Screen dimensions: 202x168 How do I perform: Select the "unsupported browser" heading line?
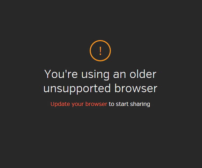point(100,89)
